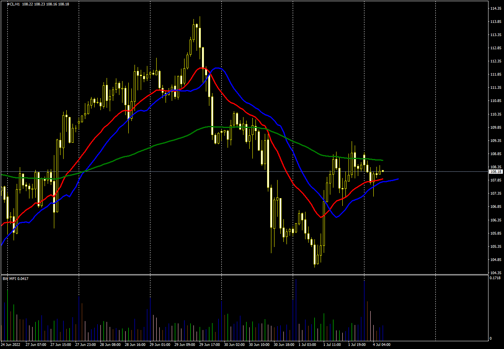Click the 110.35 price scale label
504x349 pixels.
(495, 114)
